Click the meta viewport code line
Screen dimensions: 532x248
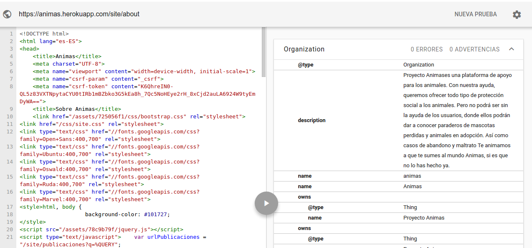(x=144, y=72)
